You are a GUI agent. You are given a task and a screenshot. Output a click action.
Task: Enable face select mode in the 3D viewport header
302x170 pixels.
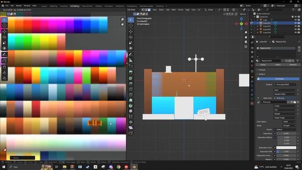click(x=149, y=9)
